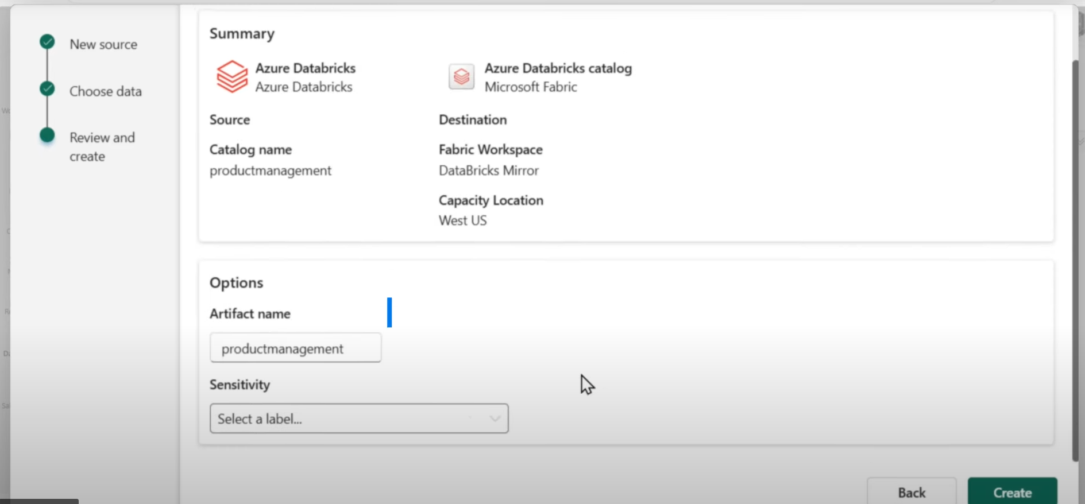The height and width of the screenshot is (504, 1085).
Task: Click the DataBricks Mirror workspace value
Action: coord(489,170)
